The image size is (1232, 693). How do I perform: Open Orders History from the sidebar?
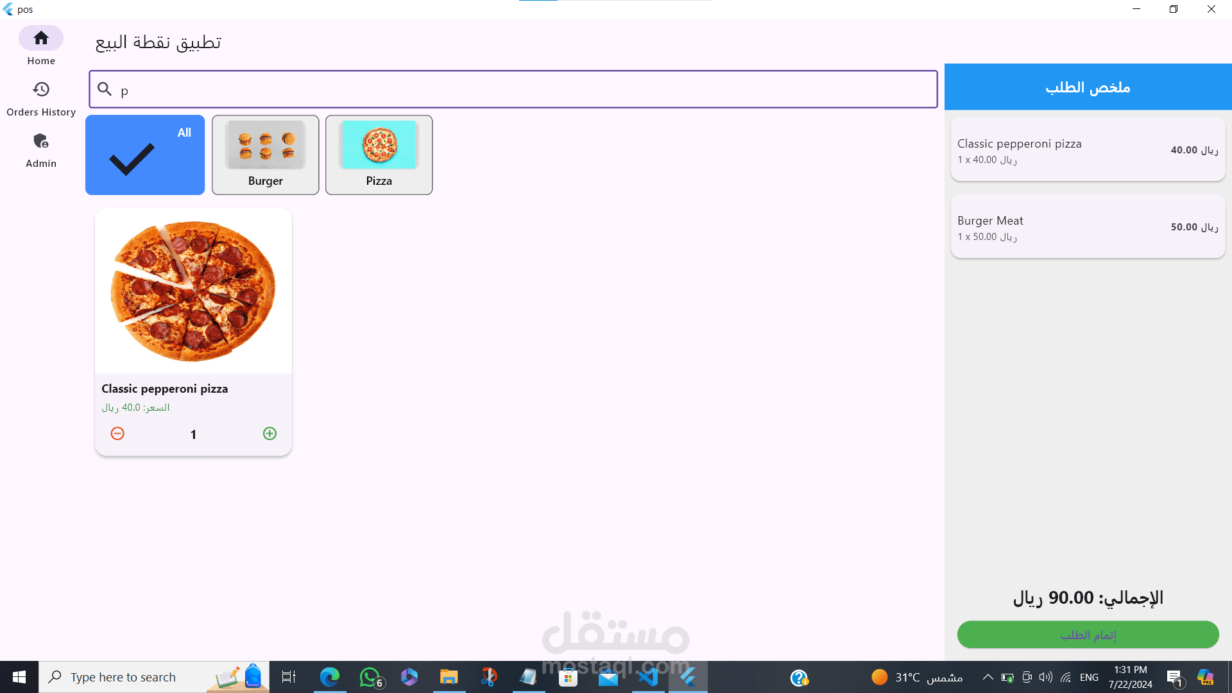41,90
